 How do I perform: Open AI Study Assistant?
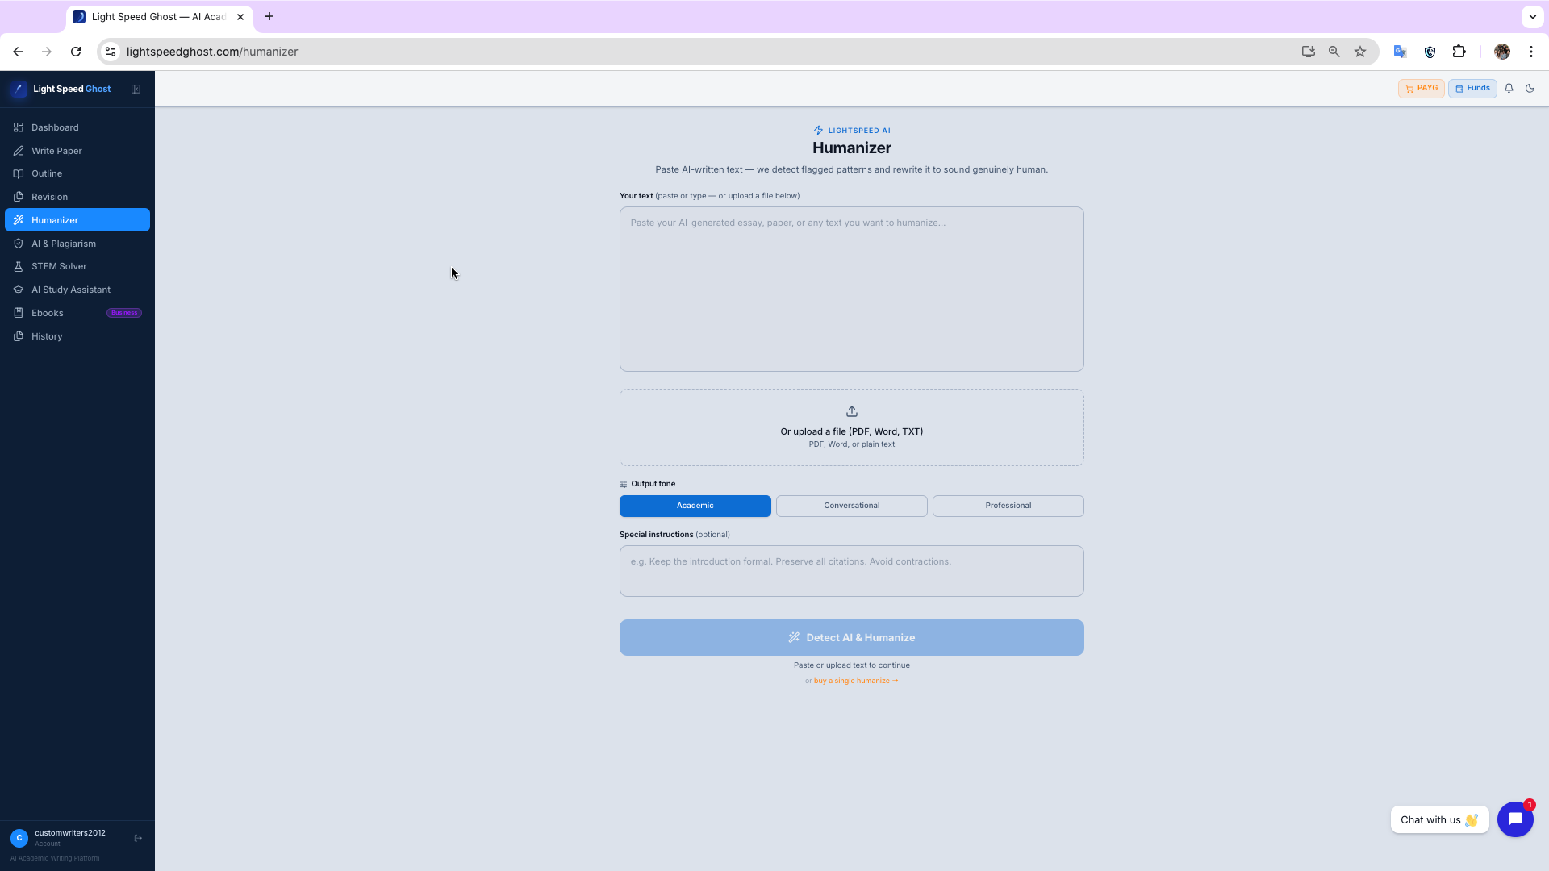[77, 290]
